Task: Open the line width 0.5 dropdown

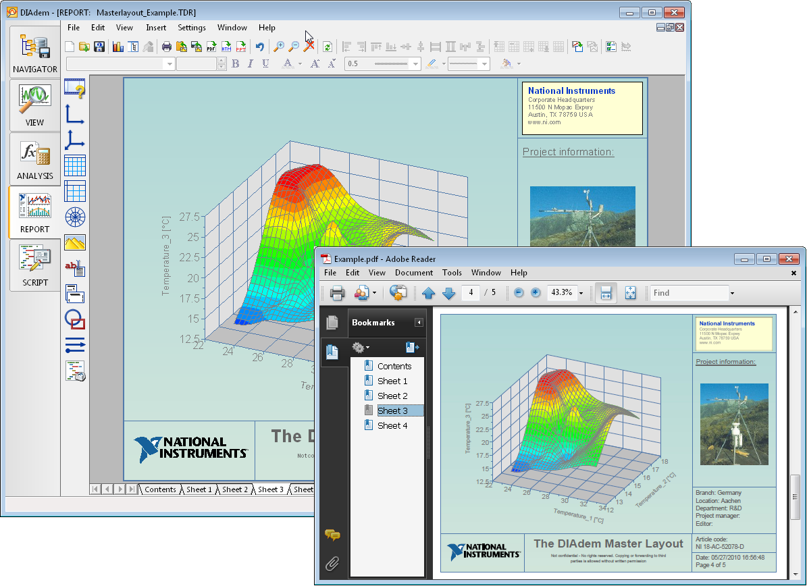Action: pos(414,63)
